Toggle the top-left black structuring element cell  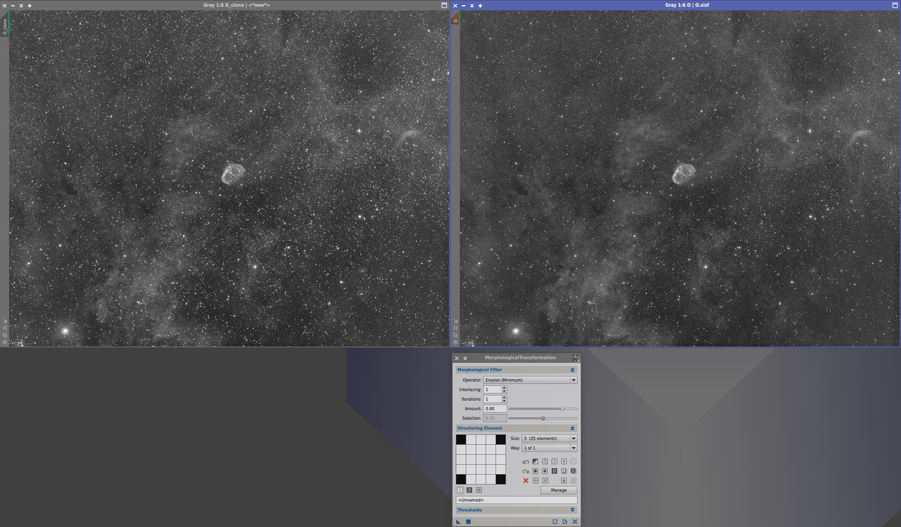coord(461,440)
